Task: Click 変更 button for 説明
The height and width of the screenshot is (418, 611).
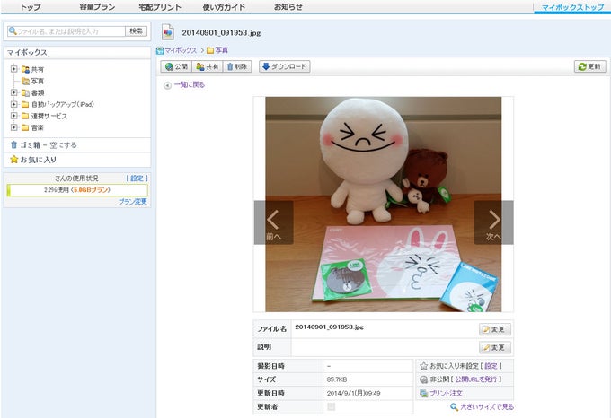Action: point(495,347)
